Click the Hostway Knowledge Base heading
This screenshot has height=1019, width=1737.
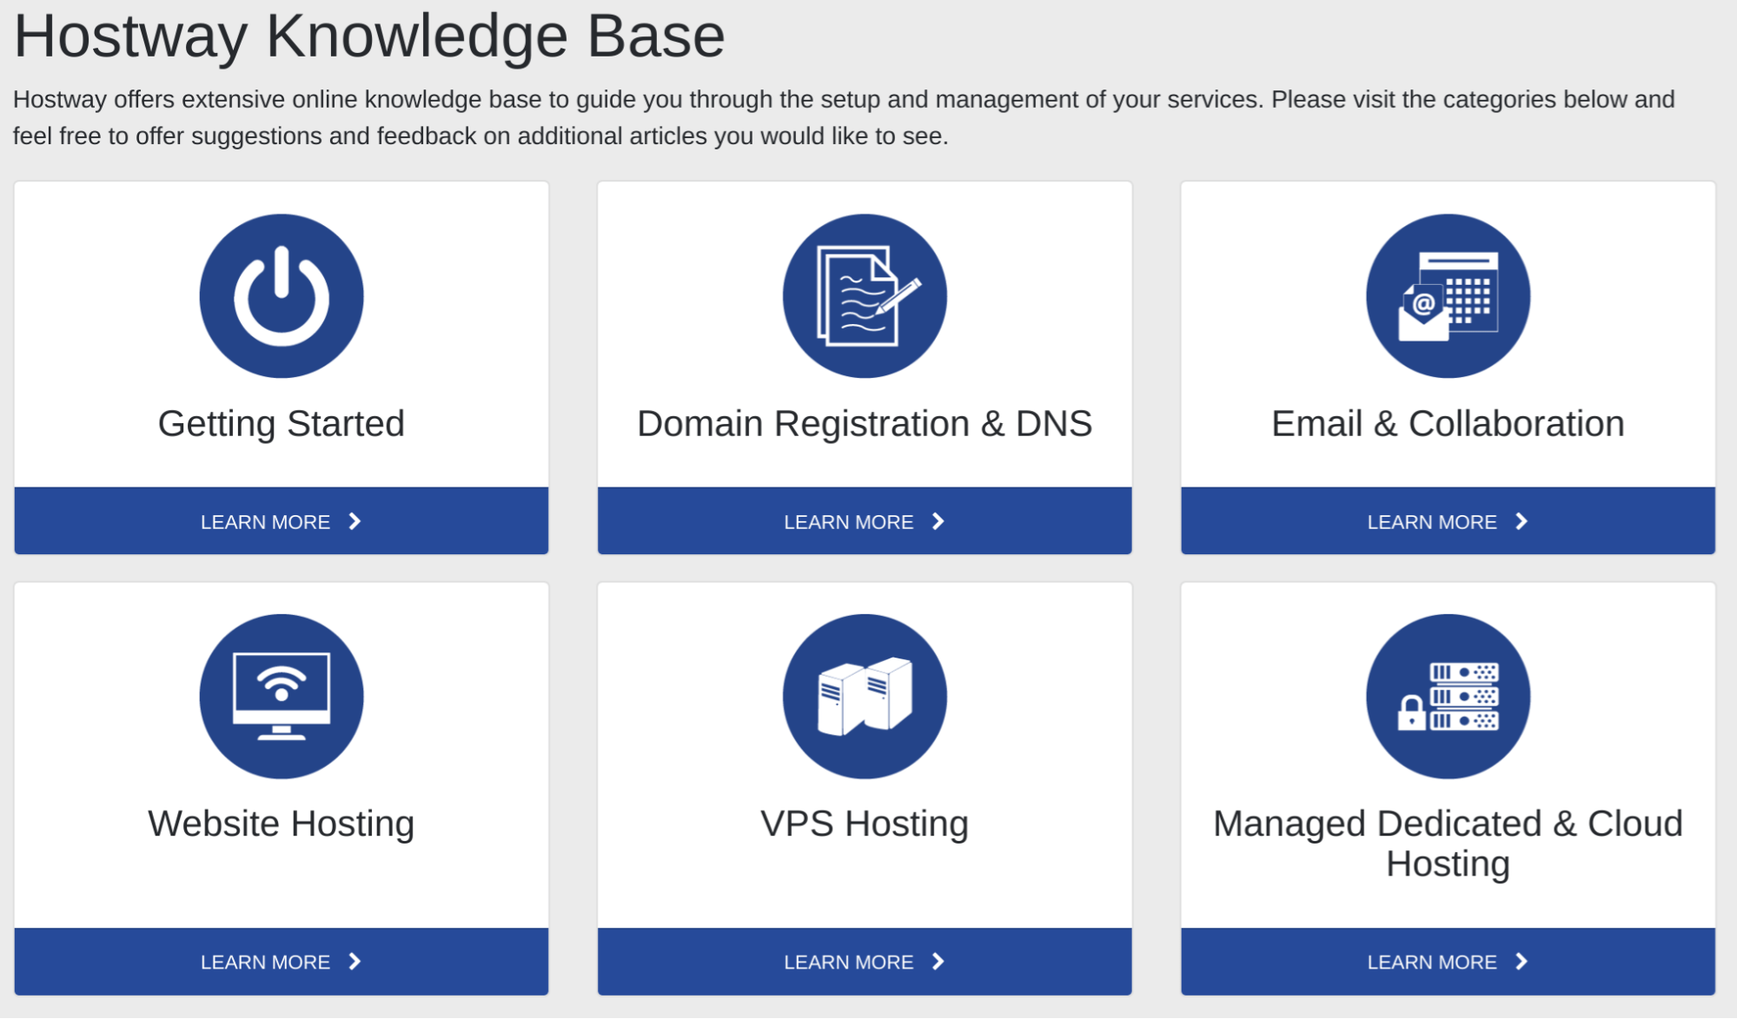tap(369, 36)
